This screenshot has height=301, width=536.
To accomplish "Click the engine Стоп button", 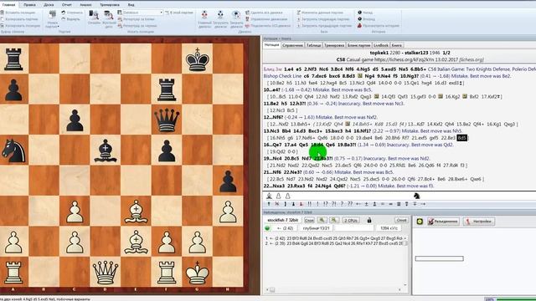I will (309, 220).
